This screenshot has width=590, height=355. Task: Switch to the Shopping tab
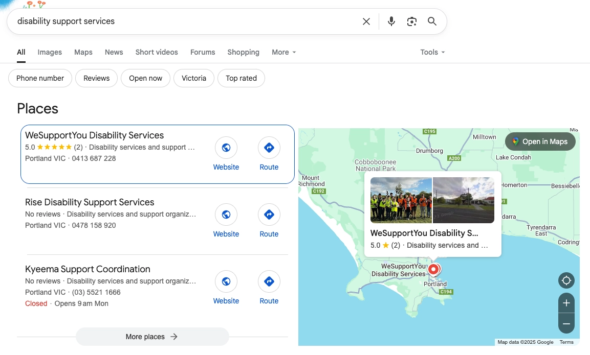click(x=243, y=52)
